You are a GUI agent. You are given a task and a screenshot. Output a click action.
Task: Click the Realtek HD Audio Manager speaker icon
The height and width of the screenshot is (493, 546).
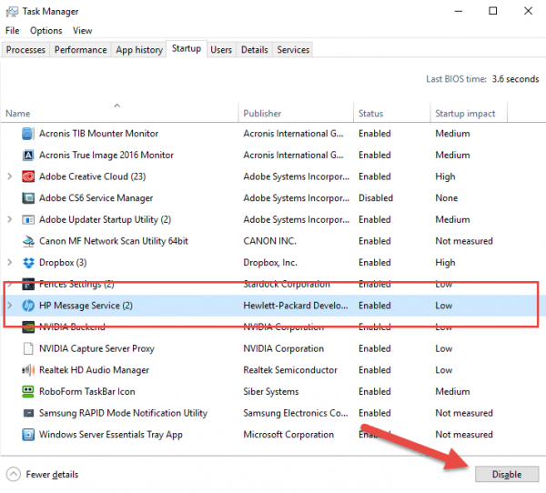[x=28, y=370]
